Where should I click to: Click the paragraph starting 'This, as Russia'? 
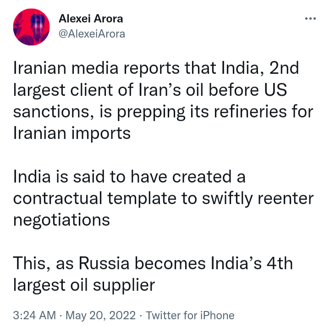[x=153, y=274]
